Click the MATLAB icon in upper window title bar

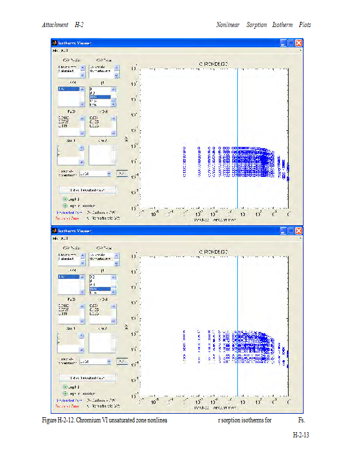55,43
